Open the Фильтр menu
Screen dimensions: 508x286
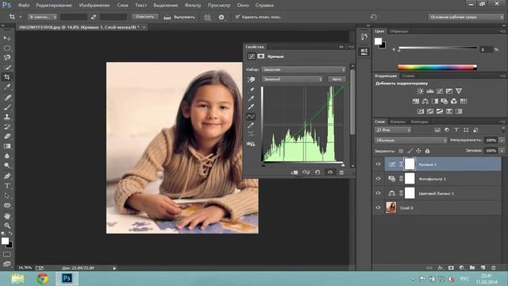pos(192,6)
